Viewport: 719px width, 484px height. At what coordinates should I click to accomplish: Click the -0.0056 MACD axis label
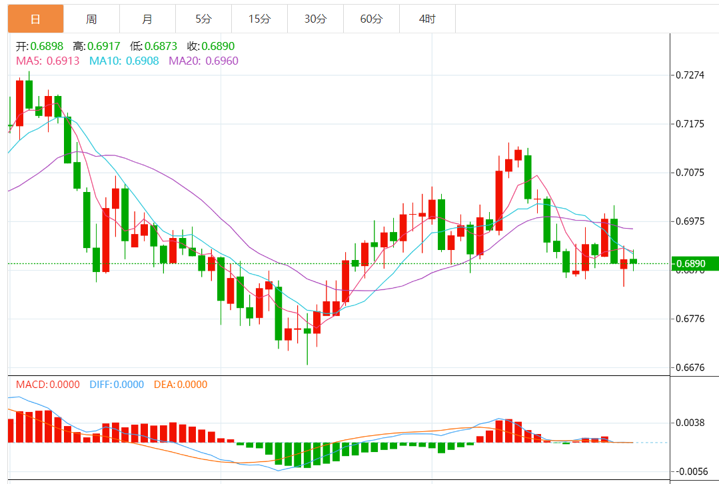[692, 471]
